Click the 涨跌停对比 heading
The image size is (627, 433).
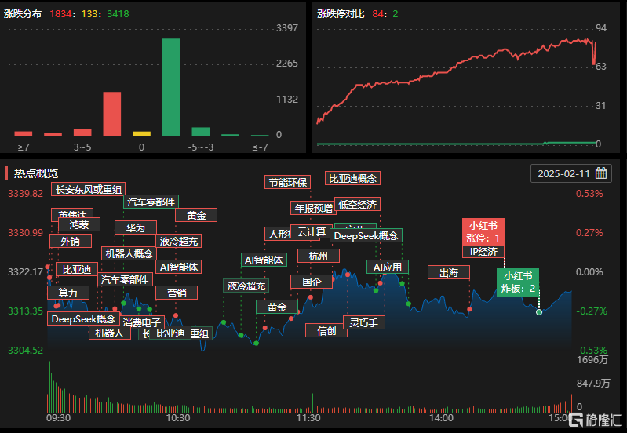click(x=341, y=13)
